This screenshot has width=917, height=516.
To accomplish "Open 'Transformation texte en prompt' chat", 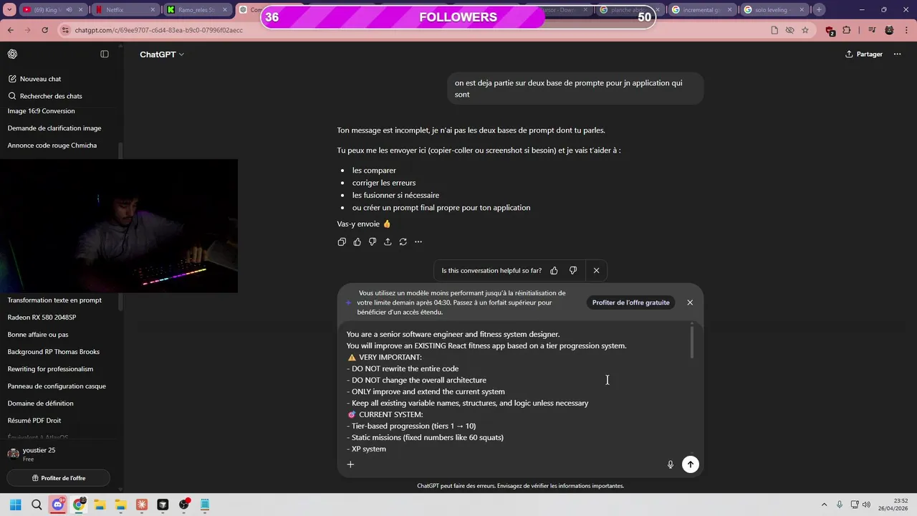I will click(54, 300).
